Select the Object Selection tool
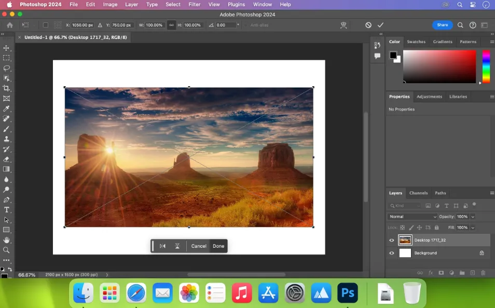The height and width of the screenshot is (308, 495). point(6,78)
